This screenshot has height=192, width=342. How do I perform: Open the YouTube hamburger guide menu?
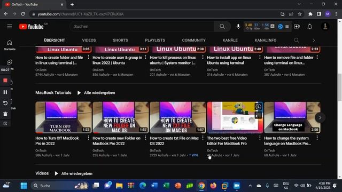(10, 27)
